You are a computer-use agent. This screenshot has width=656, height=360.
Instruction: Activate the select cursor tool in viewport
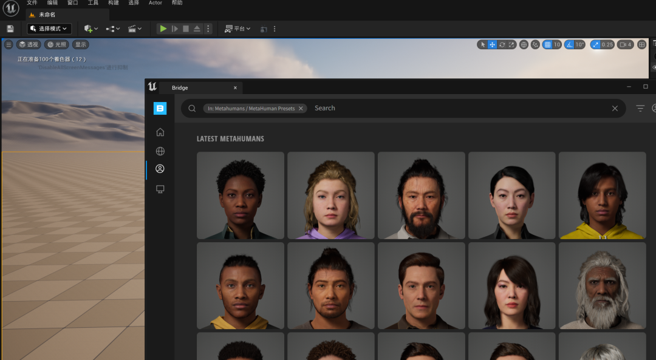pos(483,45)
